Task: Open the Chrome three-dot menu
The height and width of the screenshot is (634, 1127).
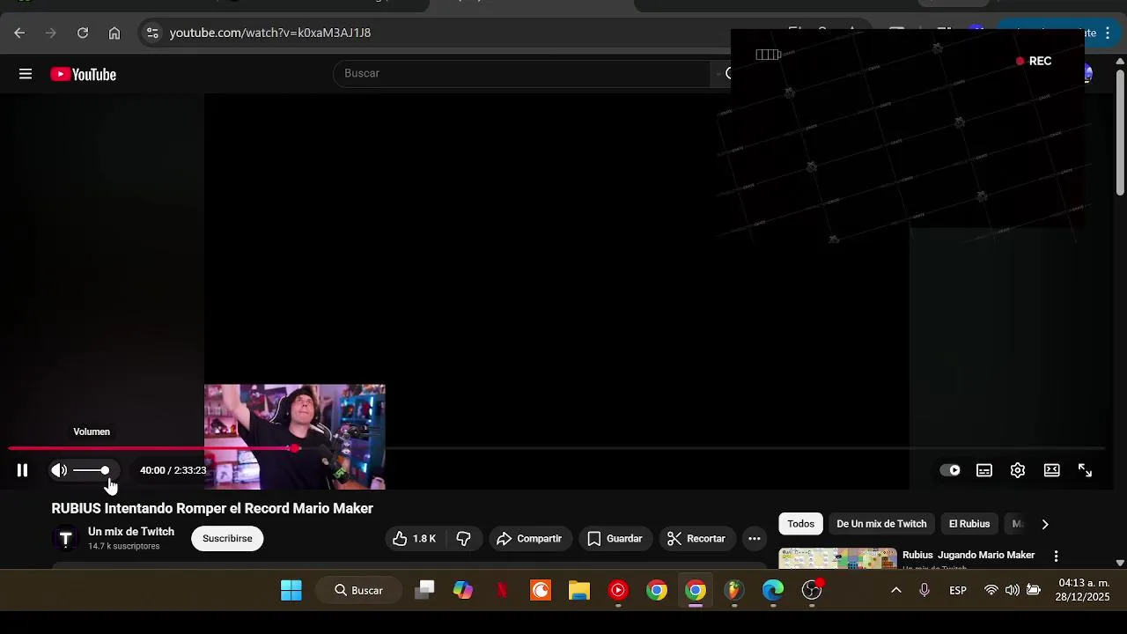Action: click(x=1108, y=33)
